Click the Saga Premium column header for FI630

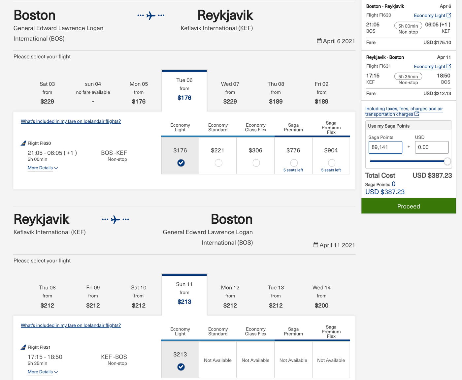coord(293,127)
